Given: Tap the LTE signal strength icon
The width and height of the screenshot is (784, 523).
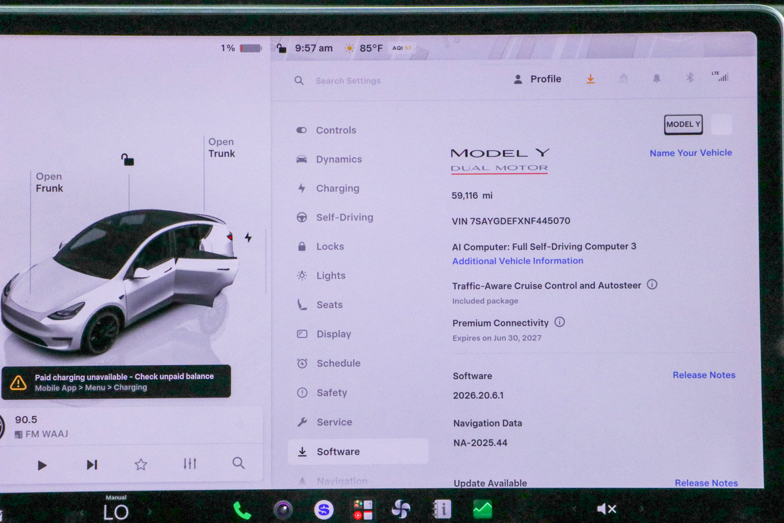Looking at the screenshot, I should 720,76.
